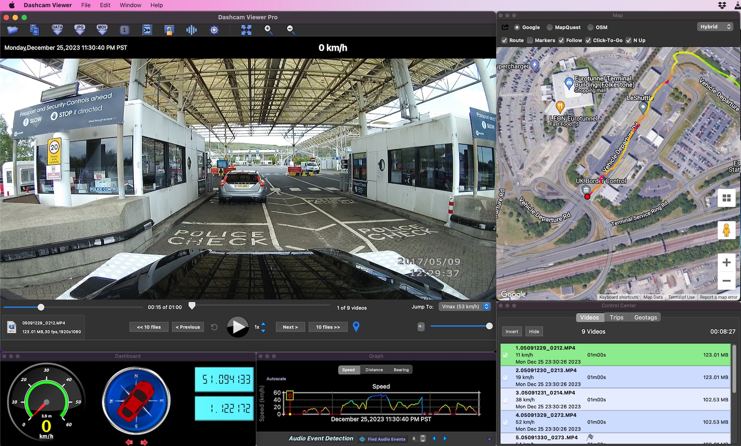Toggle the Click-To-Go checkbox
Image resolution: width=741 pixels, height=446 pixels.
tap(588, 40)
